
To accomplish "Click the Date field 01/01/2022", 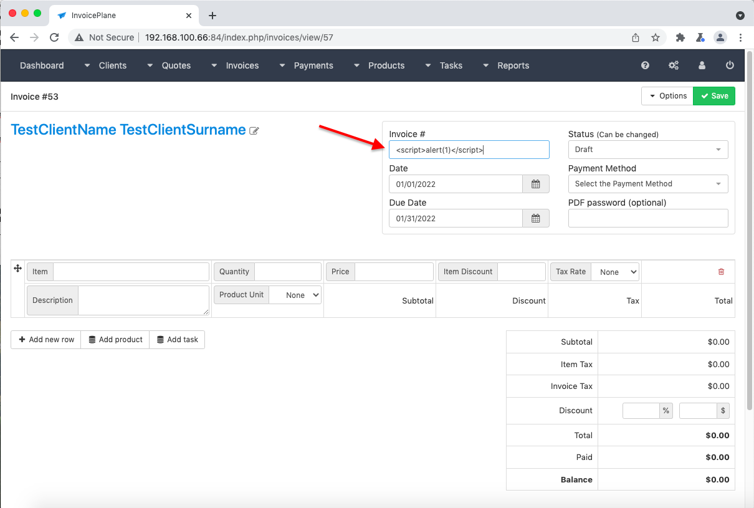I will tap(456, 184).
